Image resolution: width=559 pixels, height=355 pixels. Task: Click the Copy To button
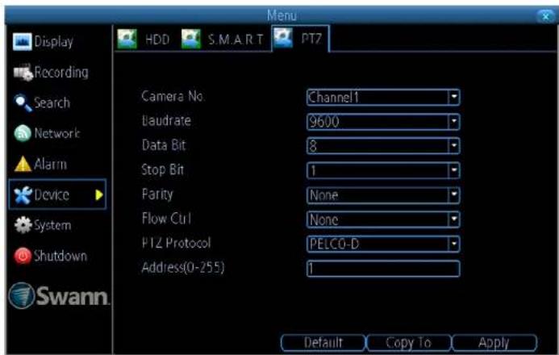point(408,343)
